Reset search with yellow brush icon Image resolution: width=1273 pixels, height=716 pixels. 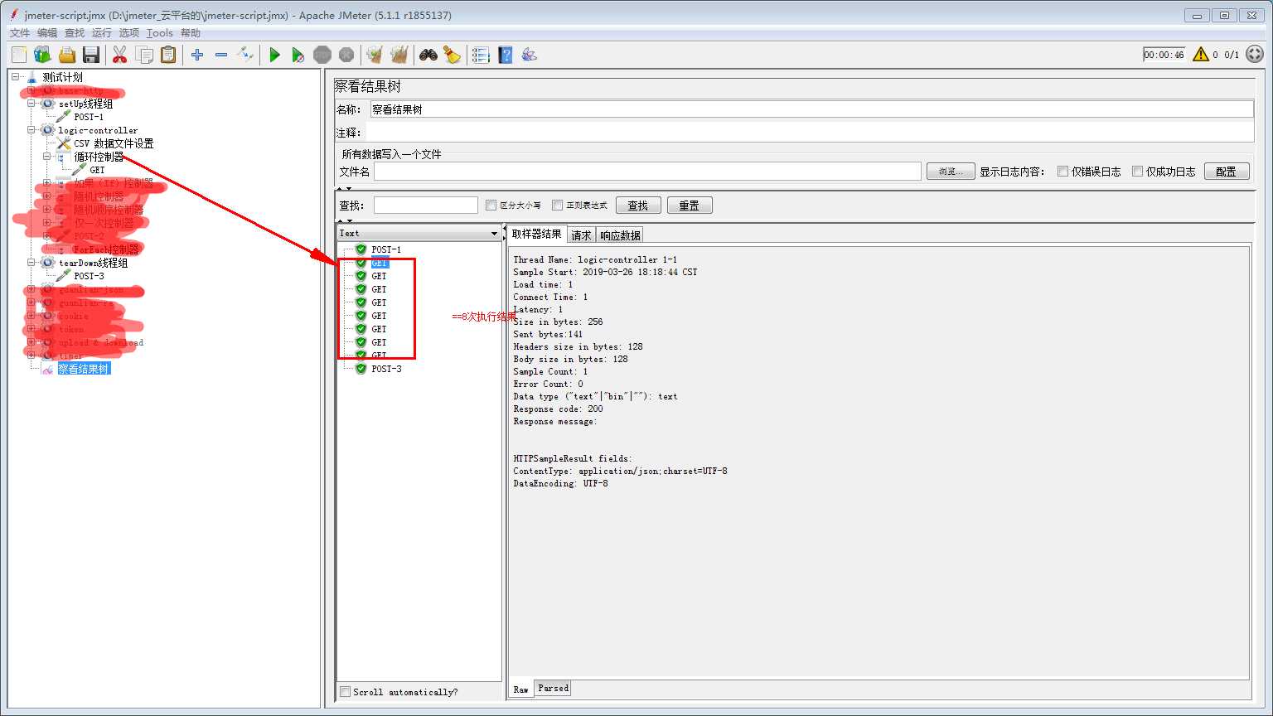[452, 55]
